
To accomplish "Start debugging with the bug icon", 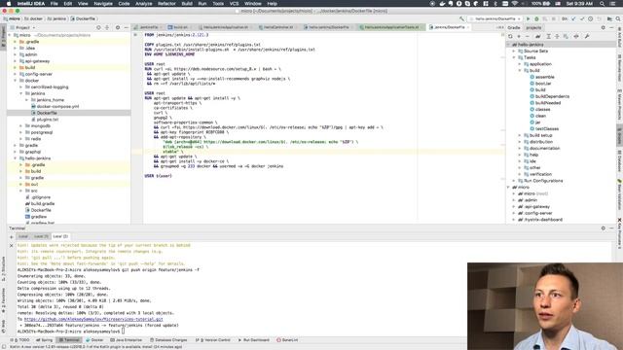I will click(x=536, y=18).
